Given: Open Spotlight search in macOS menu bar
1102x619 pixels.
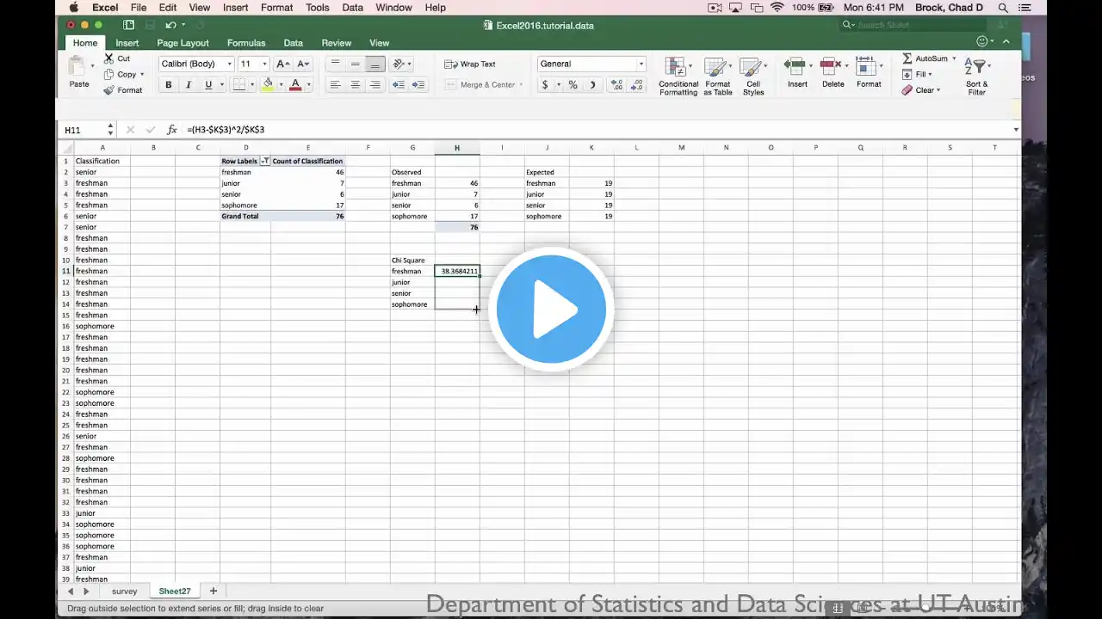Looking at the screenshot, I should coord(1003,8).
